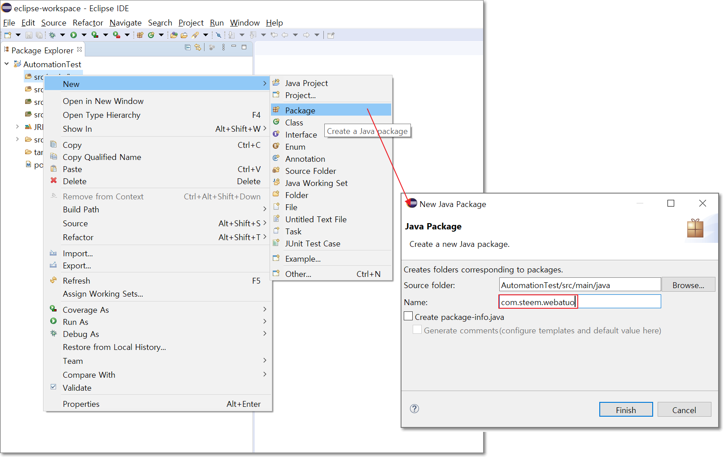The width and height of the screenshot is (724, 457).
Task: Open the Coverage toolbar dropdown arrow
Action: coord(105,35)
